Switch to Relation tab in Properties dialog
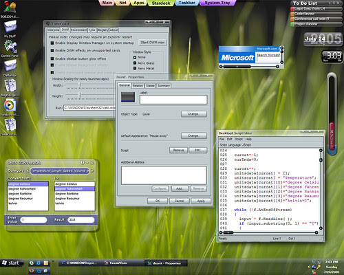The image size is (344, 275). pos(138,85)
